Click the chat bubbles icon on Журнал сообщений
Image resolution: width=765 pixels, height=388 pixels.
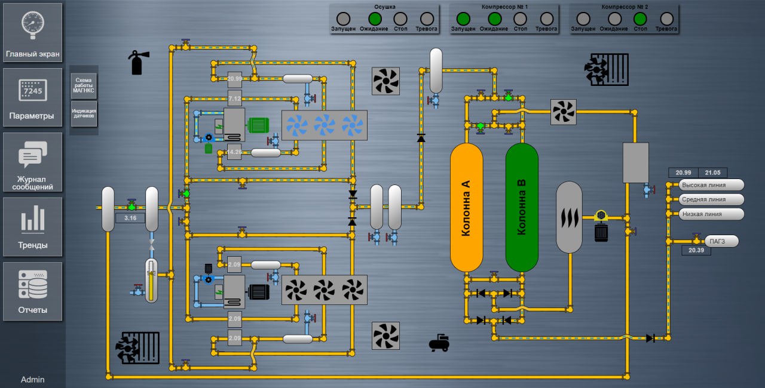(x=32, y=154)
